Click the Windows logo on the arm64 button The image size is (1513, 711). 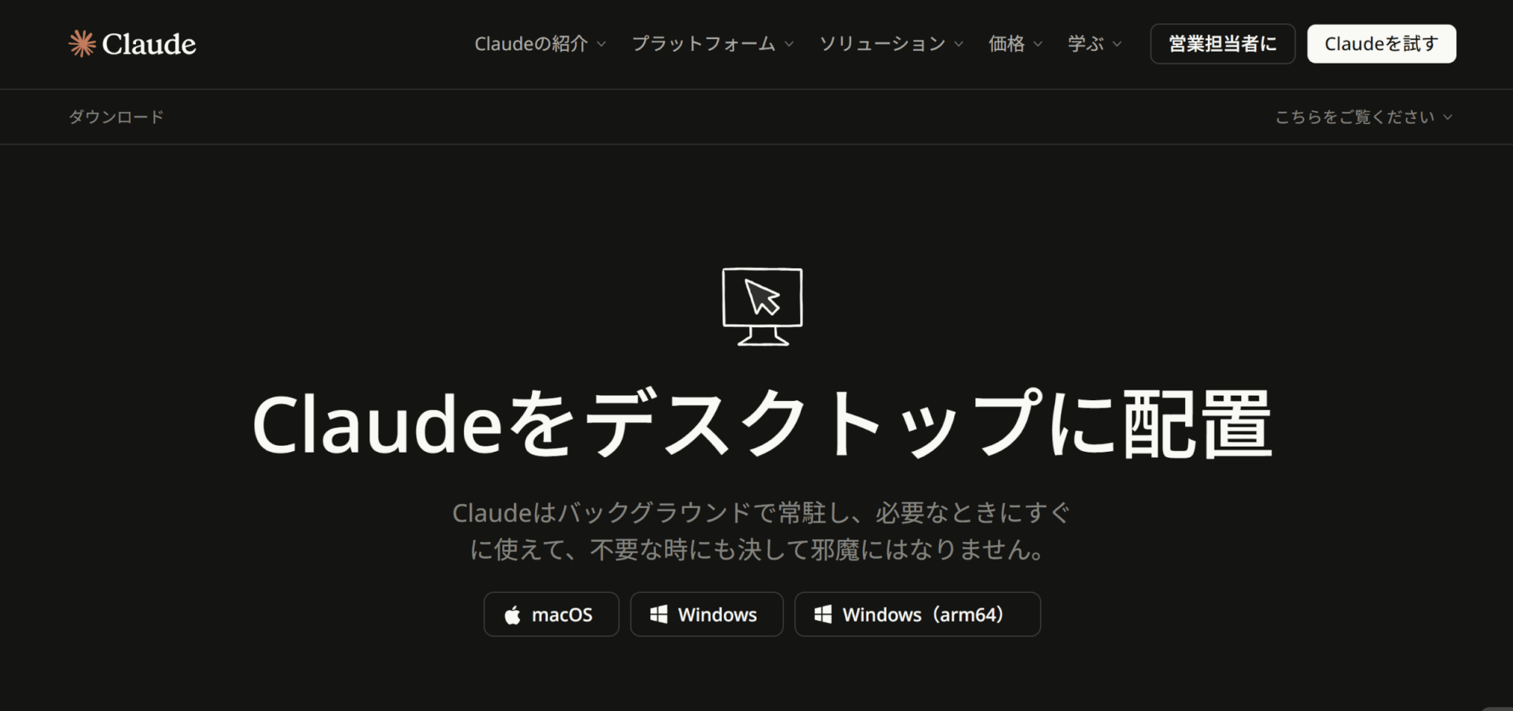click(822, 614)
